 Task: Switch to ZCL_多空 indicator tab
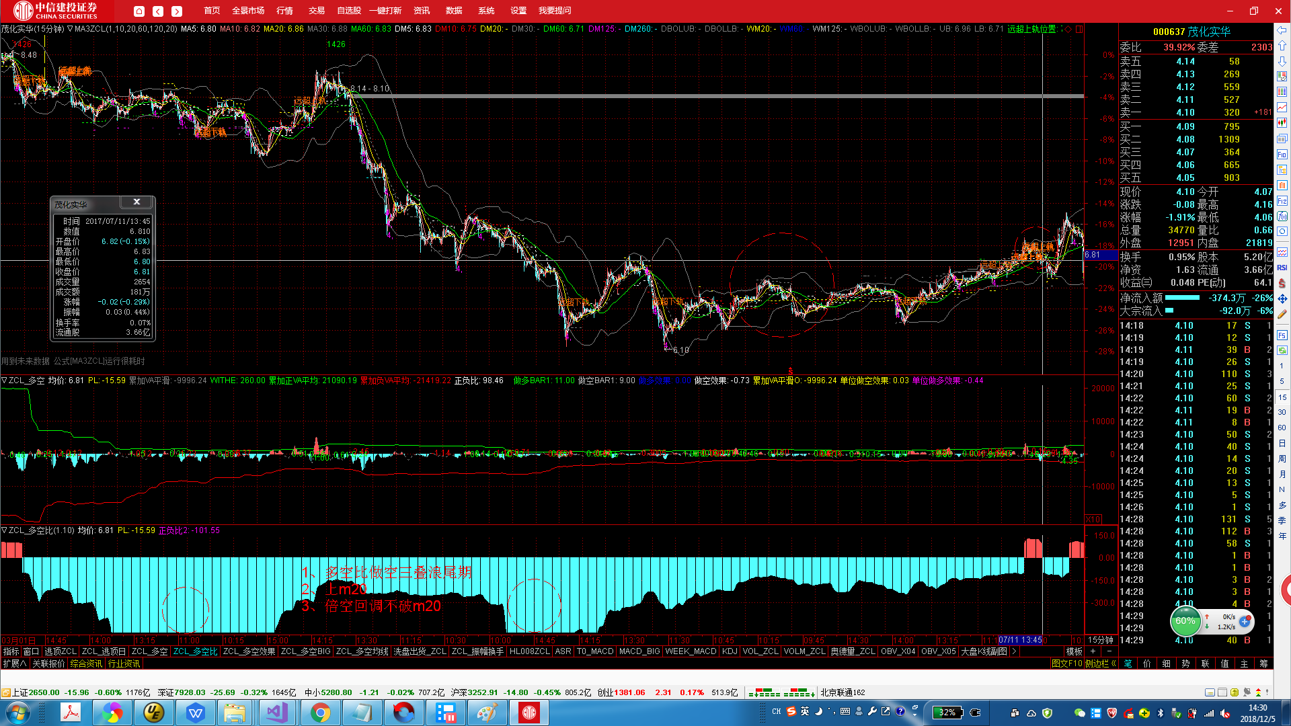pyautogui.click(x=149, y=651)
